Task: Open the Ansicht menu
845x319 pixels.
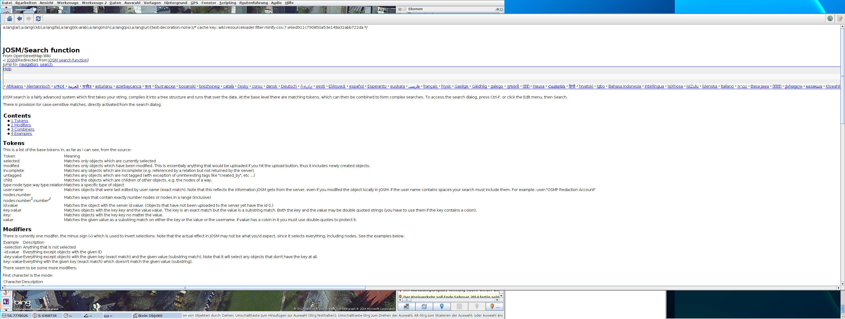Action: pos(46,3)
